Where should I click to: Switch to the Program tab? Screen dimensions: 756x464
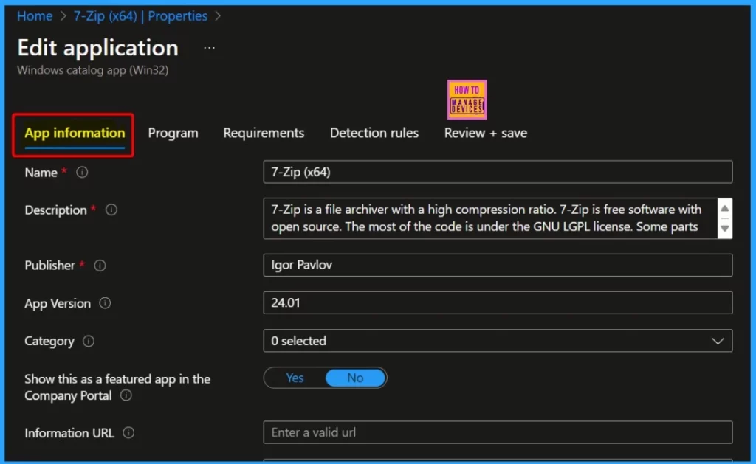point(173,134)
